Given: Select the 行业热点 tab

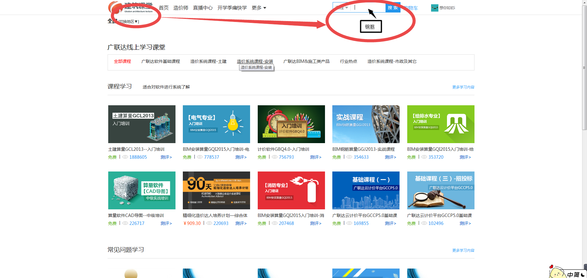Looking at the screenshot, I should tap(349, 61).
